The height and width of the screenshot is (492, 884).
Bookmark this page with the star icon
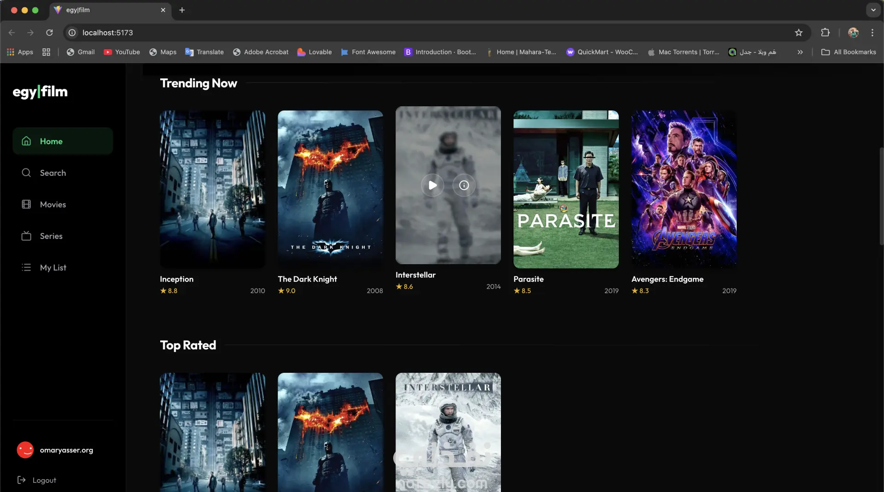click(x=798, y=33)
